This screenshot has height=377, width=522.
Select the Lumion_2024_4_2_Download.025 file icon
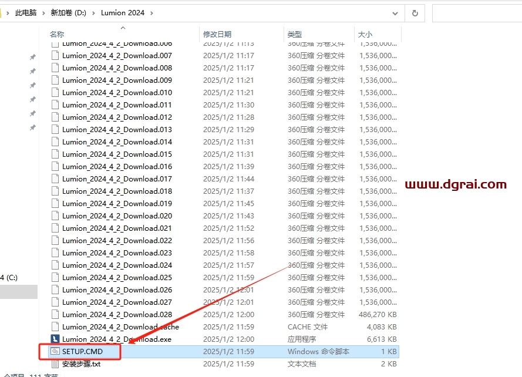pyautogui.click(x=55, y=277)
